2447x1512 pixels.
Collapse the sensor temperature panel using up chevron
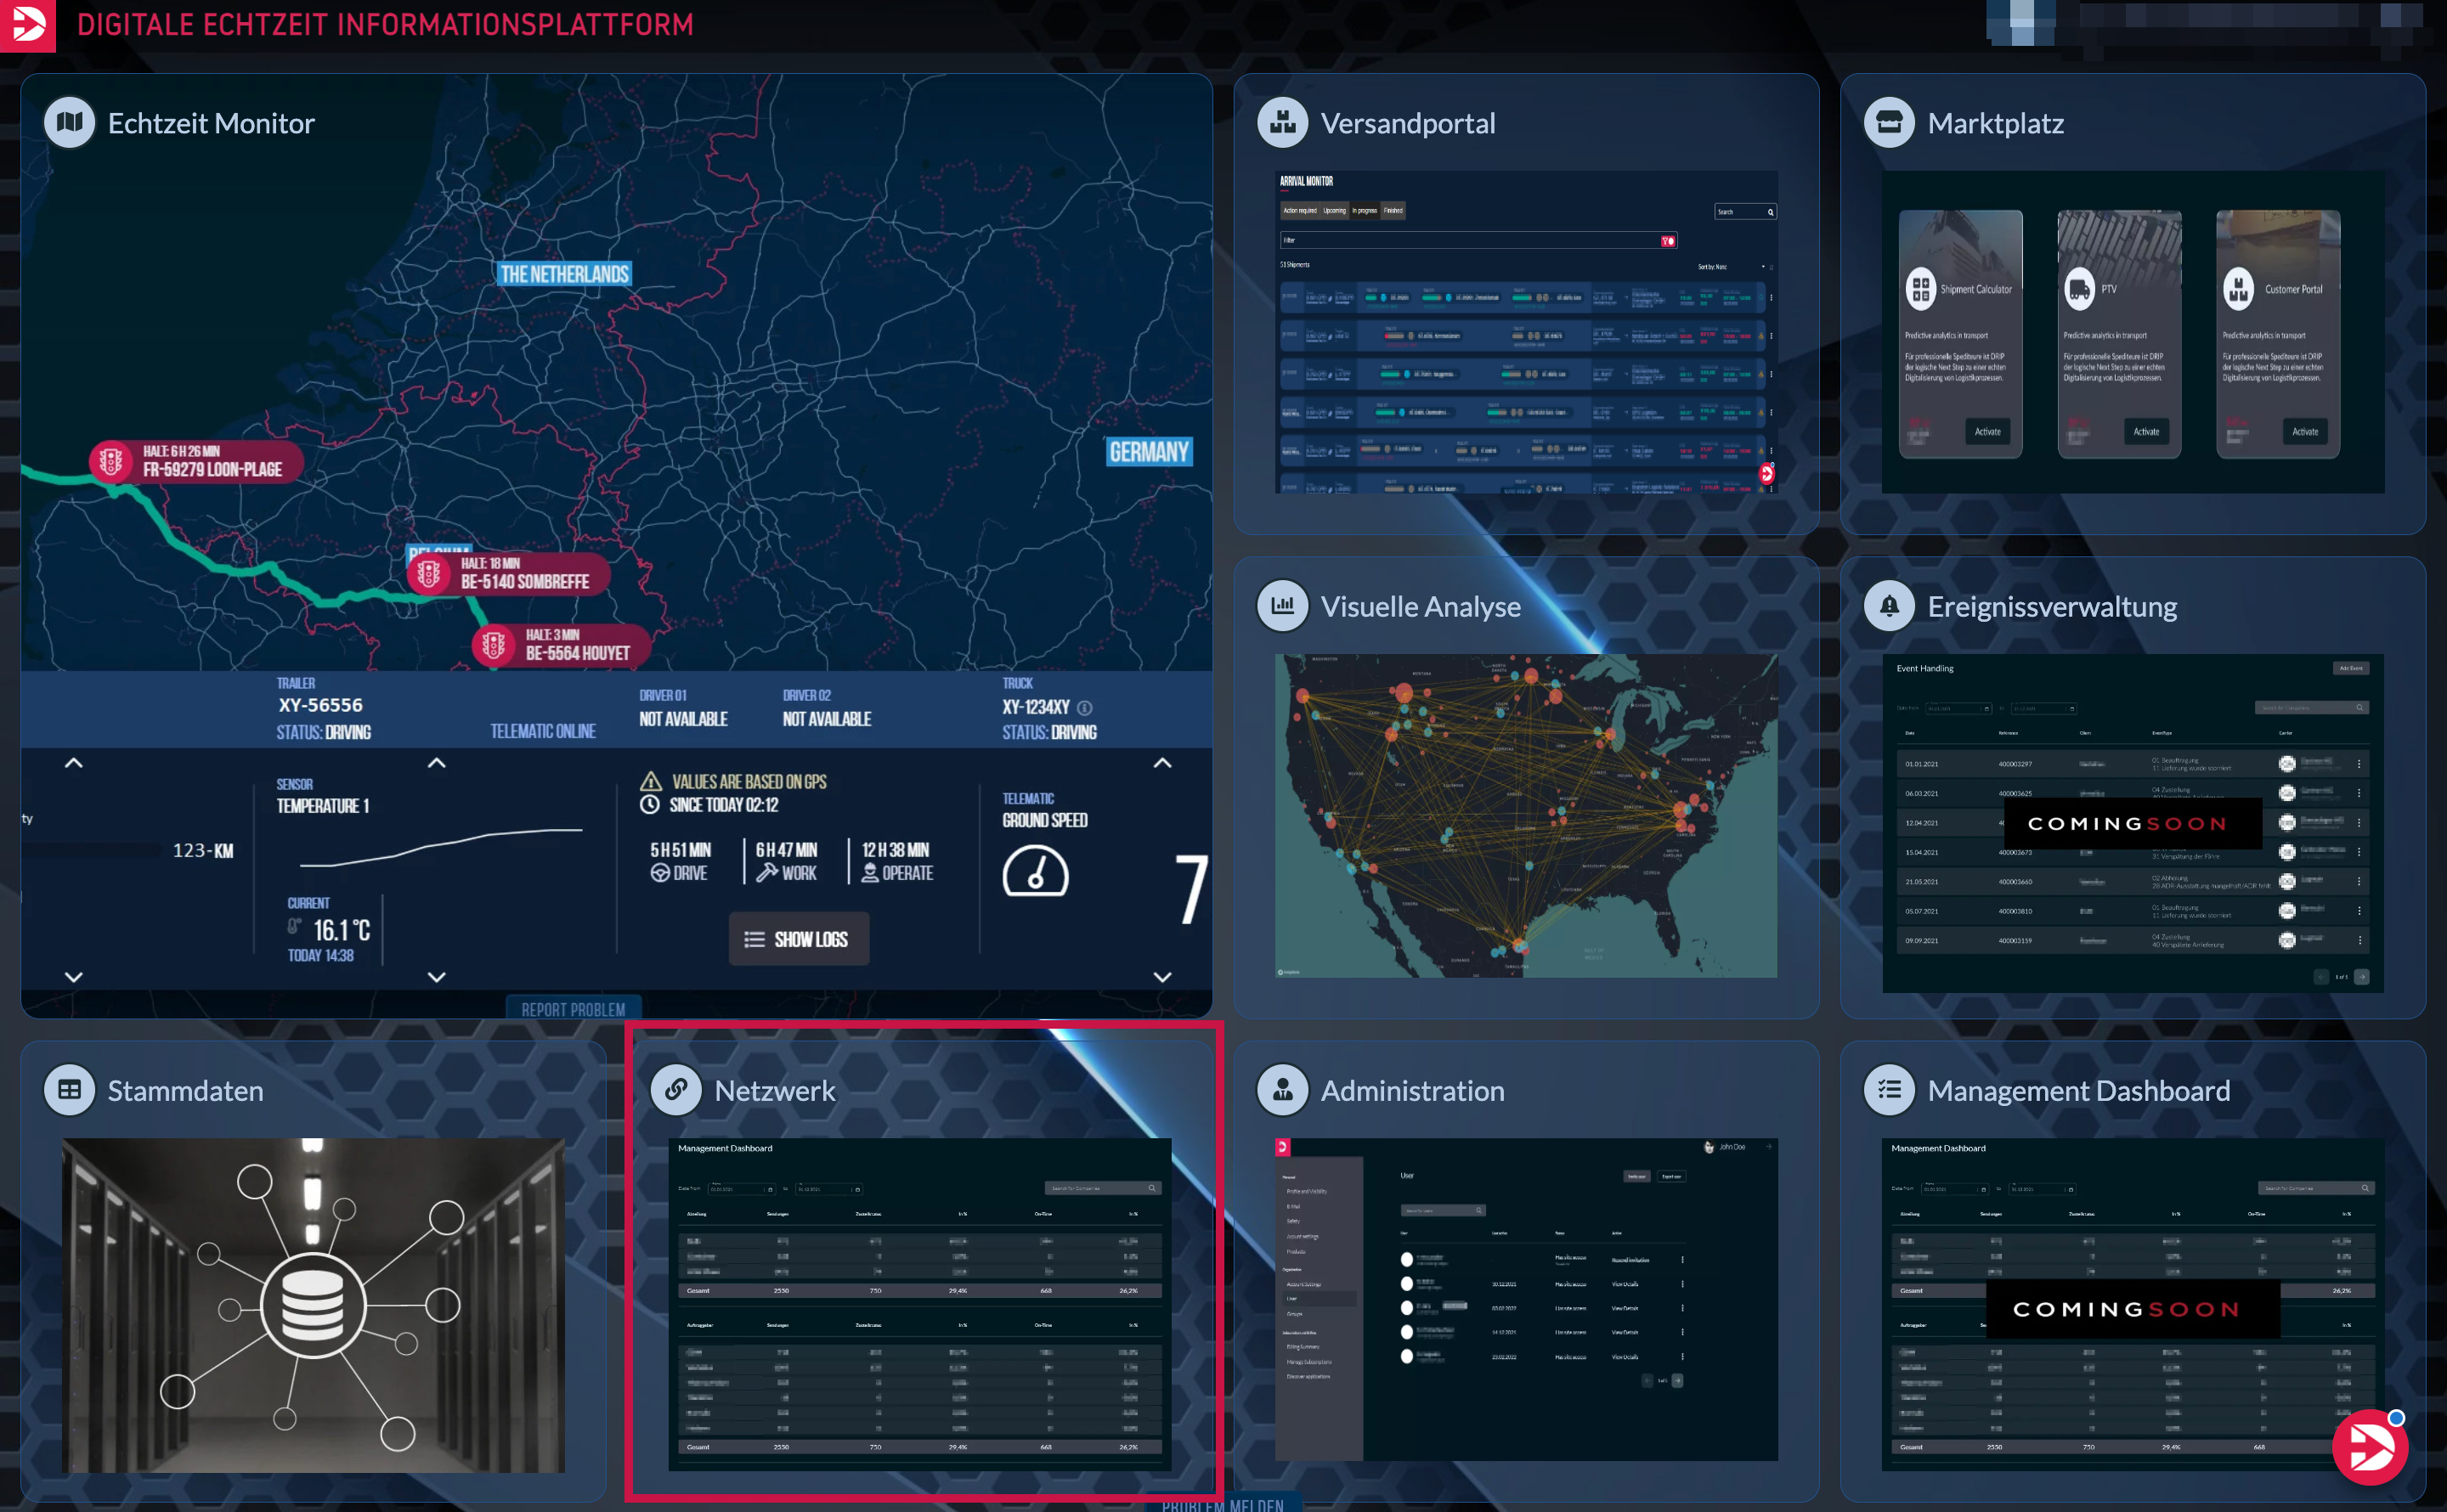point(437,763)
